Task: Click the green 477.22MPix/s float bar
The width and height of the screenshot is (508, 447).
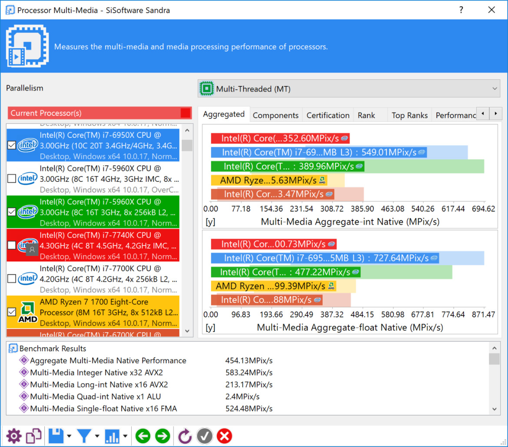Action: pyautogui.click(x=286, y=272)
